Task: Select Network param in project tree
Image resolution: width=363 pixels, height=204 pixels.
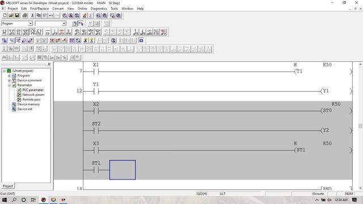Action: [33, 95]
